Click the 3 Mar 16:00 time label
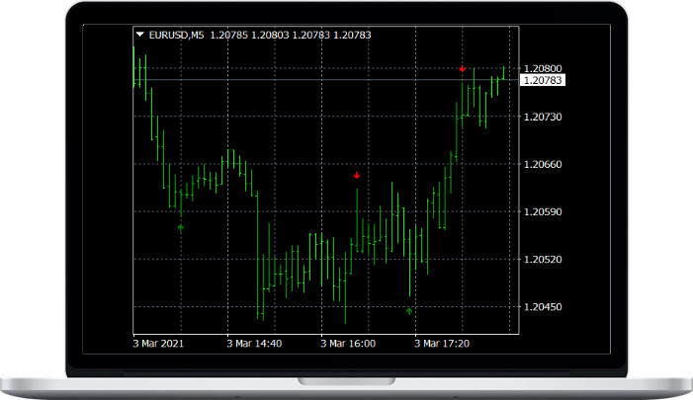 [348, 344]
